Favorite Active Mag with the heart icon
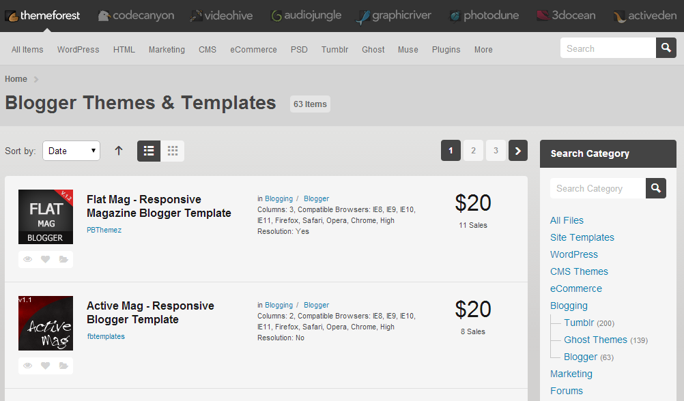Image resolution: width=684 pixels, height=401 pixels. point(45,366)
